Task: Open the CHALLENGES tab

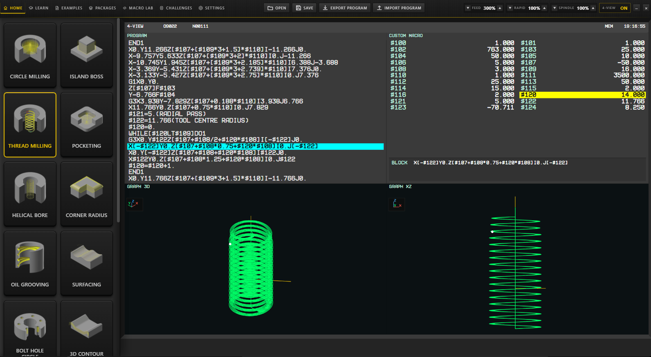Action: coord(176,8)
